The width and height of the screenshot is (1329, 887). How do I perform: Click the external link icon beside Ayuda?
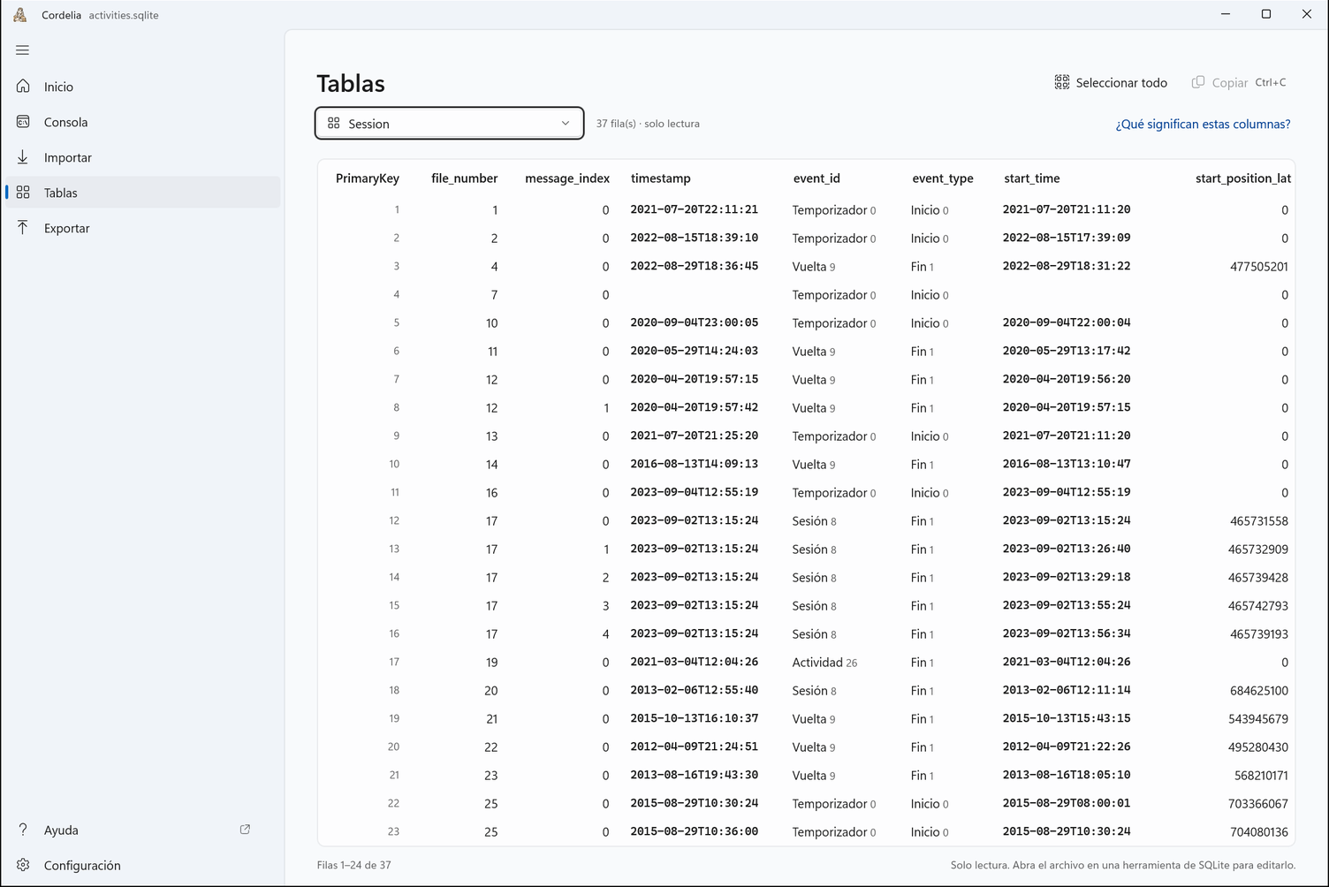[245, 830]
